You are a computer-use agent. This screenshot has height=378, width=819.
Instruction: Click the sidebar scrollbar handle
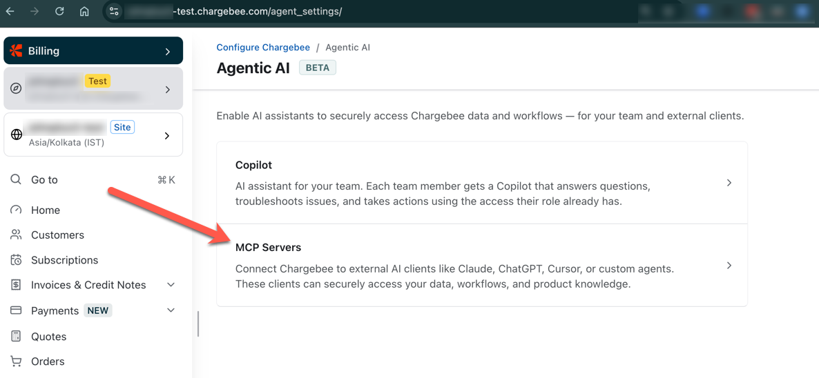click(198, 324)
